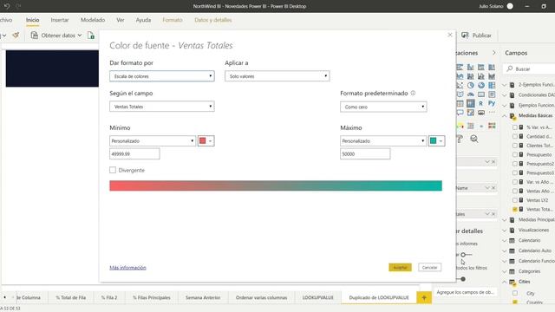555x312 pixels.
Task: Click the Obtener datos button
Action: [56, 36]
